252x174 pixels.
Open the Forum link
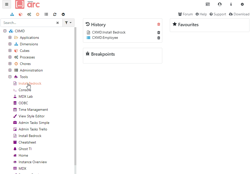click(185, 14)
